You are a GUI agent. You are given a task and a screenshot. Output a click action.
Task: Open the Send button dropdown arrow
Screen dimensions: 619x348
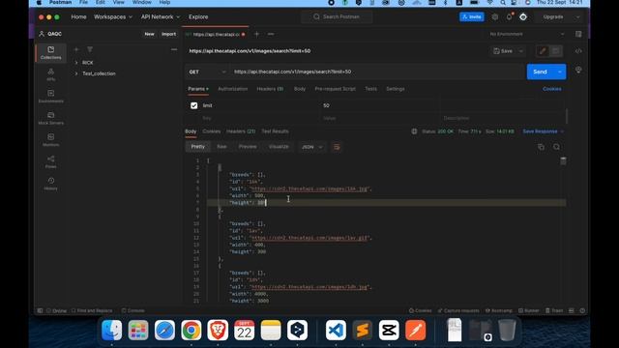point(560,72)
